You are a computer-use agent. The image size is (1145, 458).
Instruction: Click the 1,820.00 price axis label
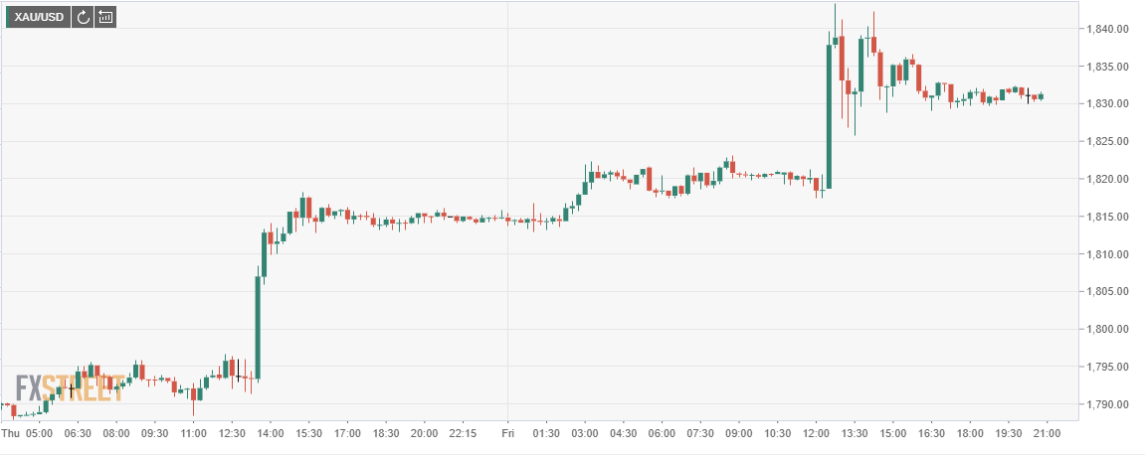(x=1106, y=180)
